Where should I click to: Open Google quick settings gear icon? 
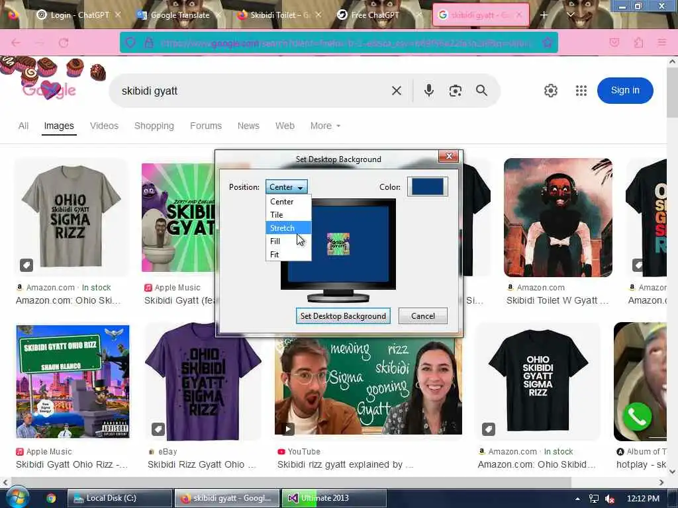click(x=550, y=91)
